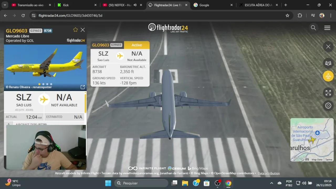Reload the Flightradar24 page
Screen dimensions: 336x189
tap(23, 15)
